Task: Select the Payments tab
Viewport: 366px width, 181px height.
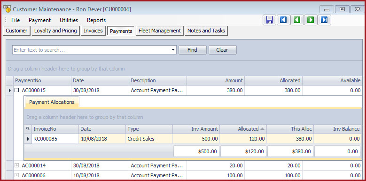Action: [121, 31]
